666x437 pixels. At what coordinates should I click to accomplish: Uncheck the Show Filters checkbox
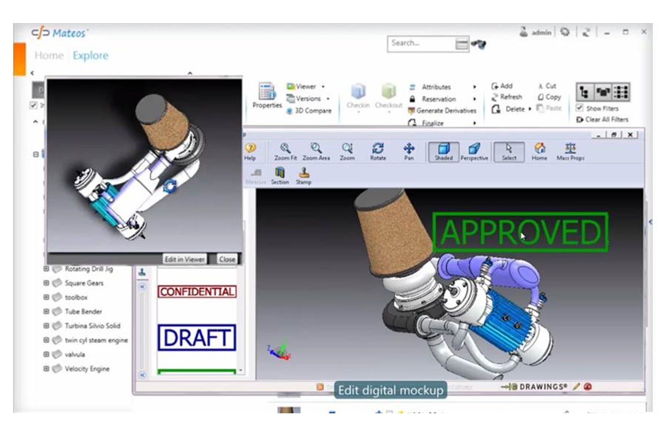pos(579,108)
